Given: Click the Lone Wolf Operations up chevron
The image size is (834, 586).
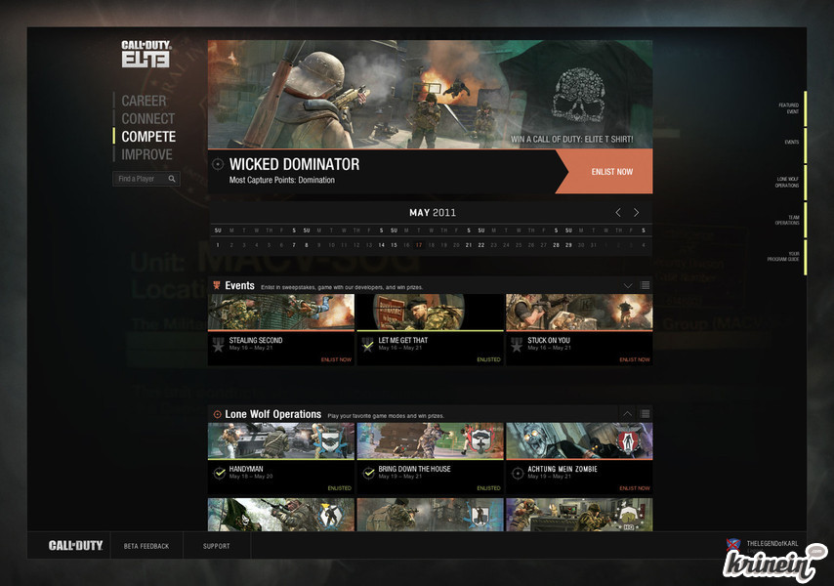Looking at the screenshot, I should tap(628, 414).
